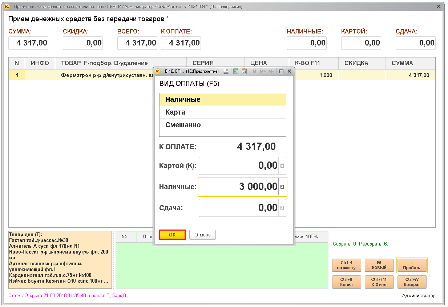Click the M+ memory add button
The width and height of the screenshot is (448, 307).
coord(262,71)
